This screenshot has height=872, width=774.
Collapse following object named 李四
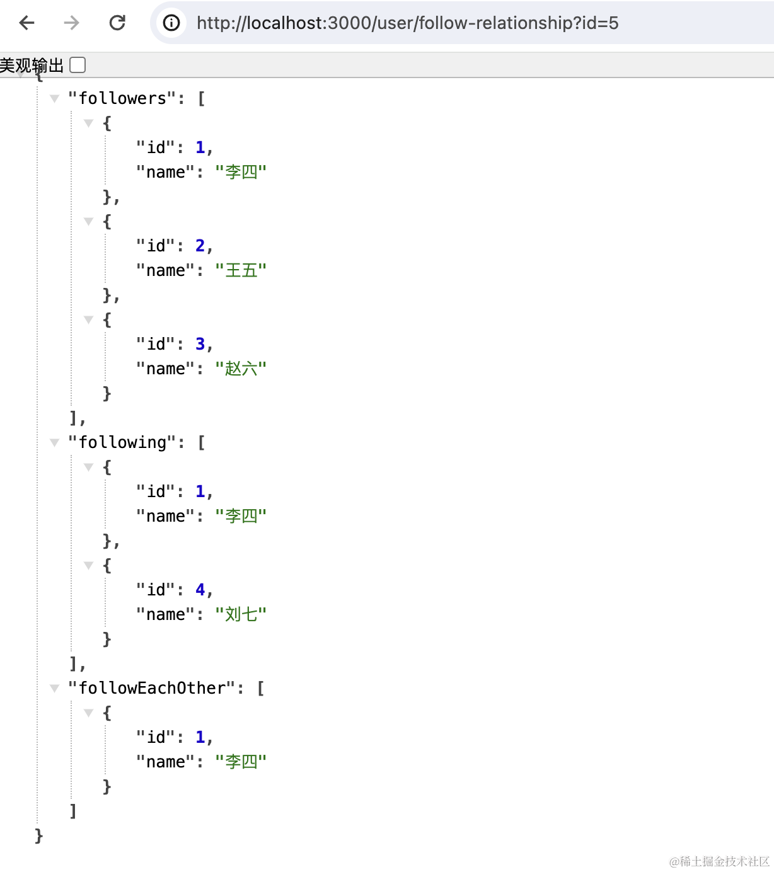[x=89, y=467]
